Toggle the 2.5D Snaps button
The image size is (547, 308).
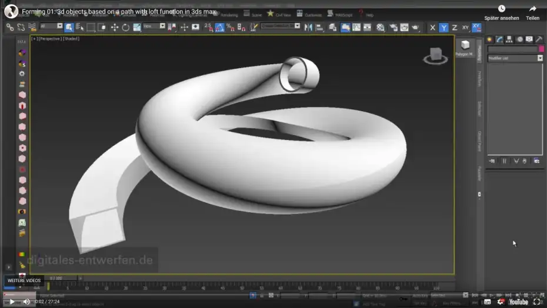click(208, 27)
